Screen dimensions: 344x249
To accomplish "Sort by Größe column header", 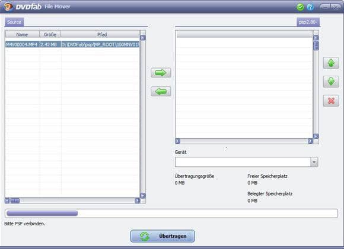I will (50, 34).
